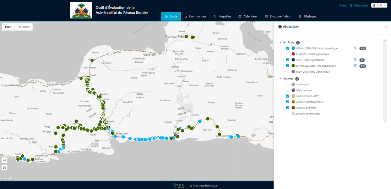Enable the TRONÇON layer checkbox
Image resolution: width=391 pixels, height=189 pixels.
(288, 71)
